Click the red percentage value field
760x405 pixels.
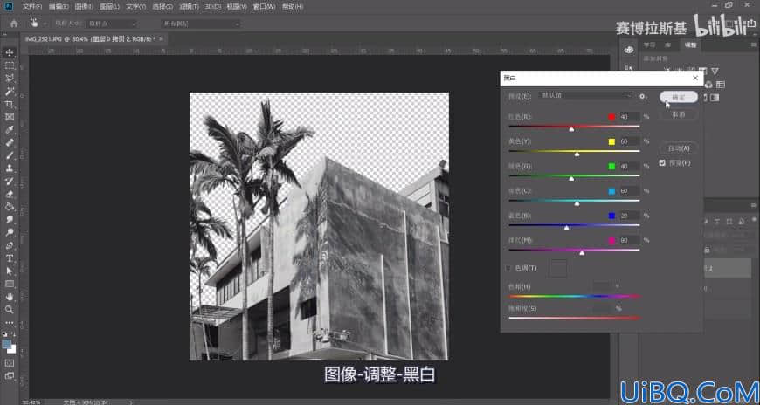pos(629,117)
